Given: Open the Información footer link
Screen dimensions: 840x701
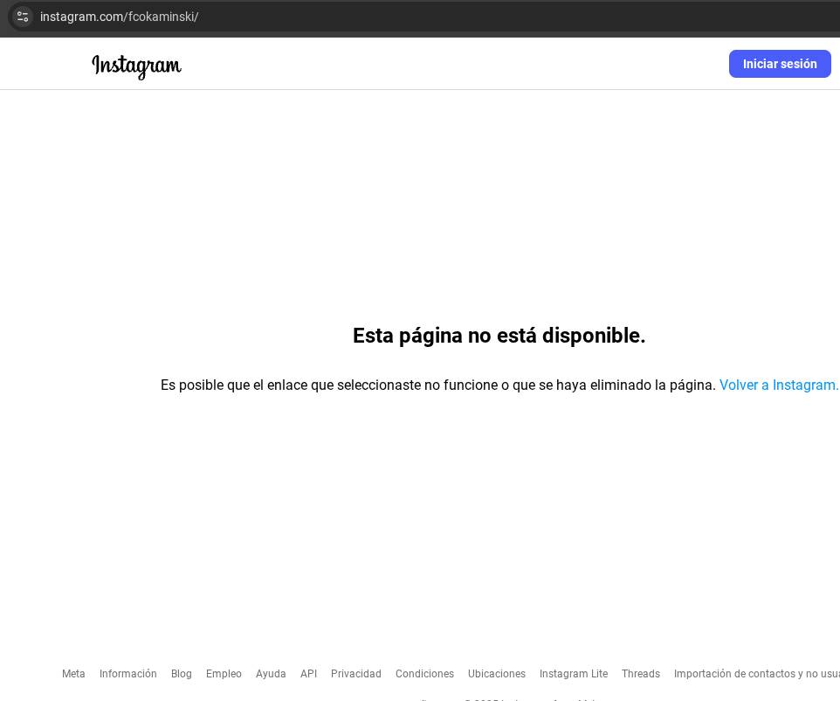Looking at the screenshot, I should (127, 674).
